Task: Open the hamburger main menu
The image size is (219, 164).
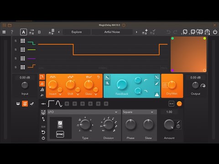Action: pyautogui.click(x=4, y=32)
